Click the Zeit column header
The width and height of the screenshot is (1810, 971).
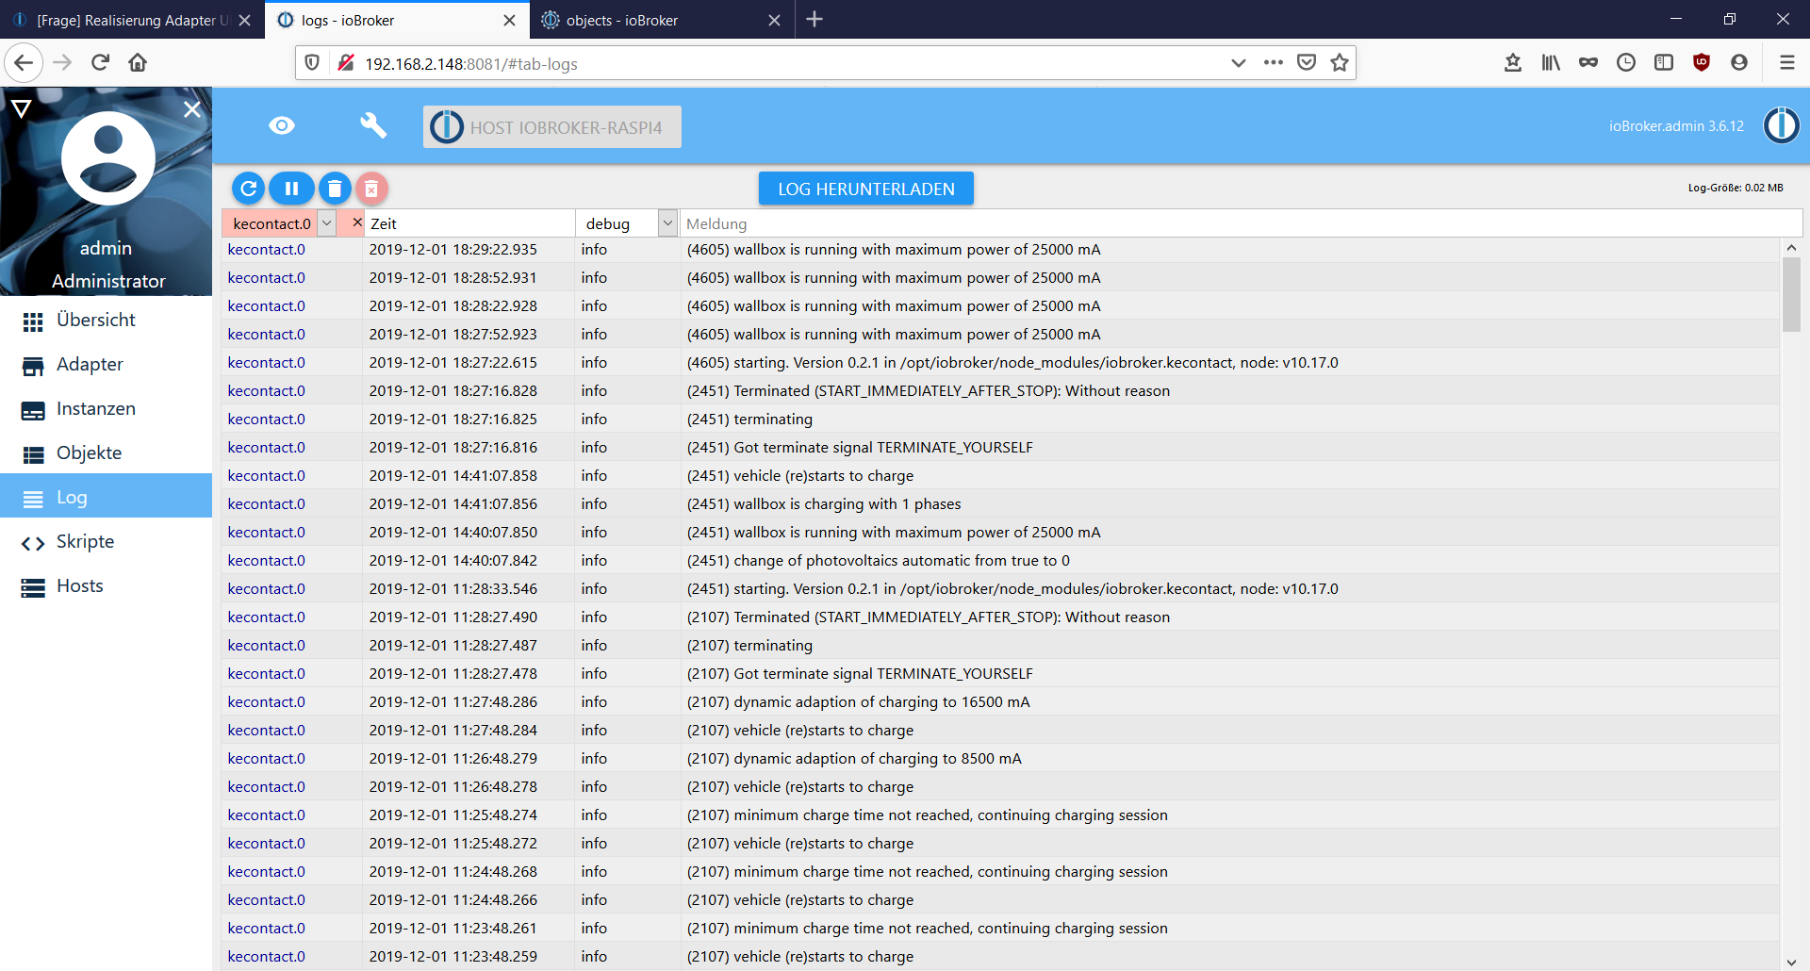[470, 223]
